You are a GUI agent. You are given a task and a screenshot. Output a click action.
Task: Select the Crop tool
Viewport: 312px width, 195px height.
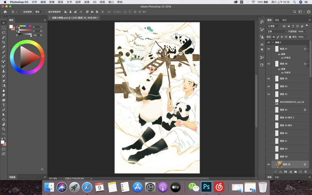pos(4,42)
